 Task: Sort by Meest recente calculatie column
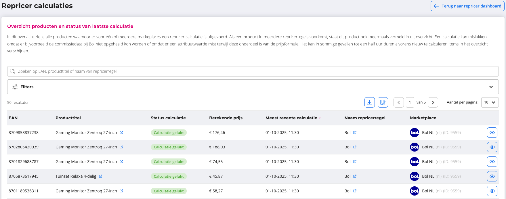coord(291,118)
